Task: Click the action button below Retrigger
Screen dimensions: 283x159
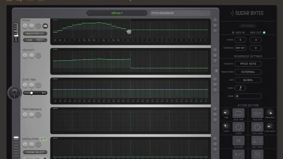Action: coord(238,154)
